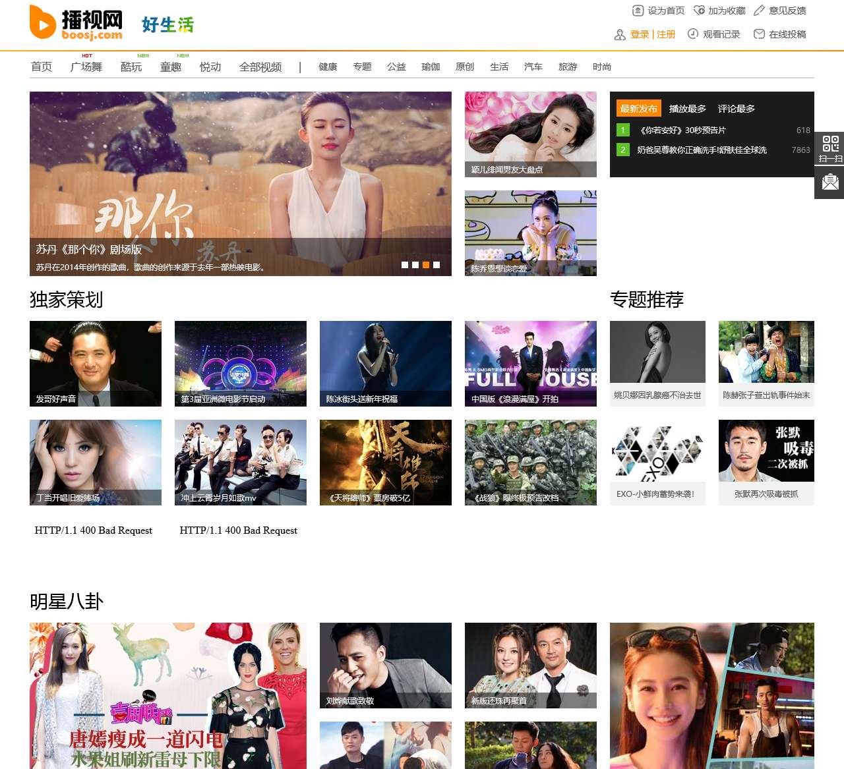This screenshot has height=769, width=844.
Task: Click the add-to-favorites heart icon
Action: click(699, 11)
